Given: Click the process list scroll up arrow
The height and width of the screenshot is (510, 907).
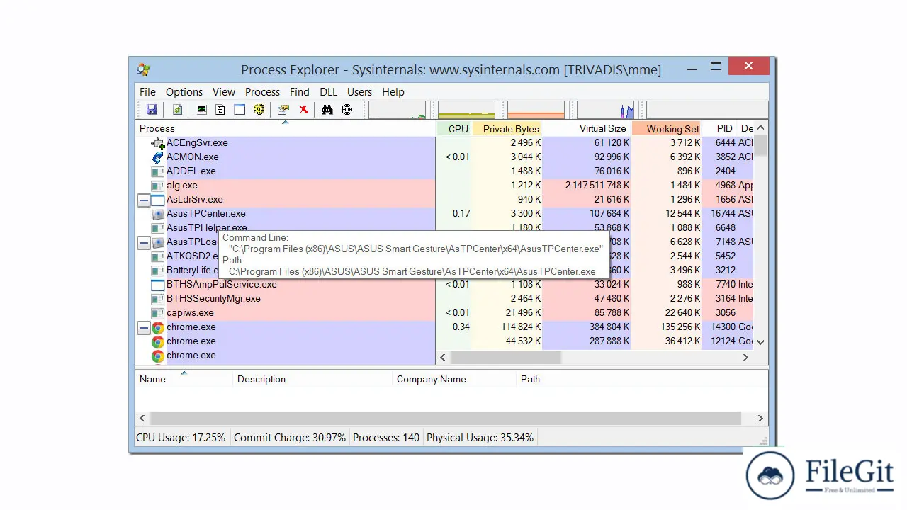Looking at the screenshot, I should pyautogui.click(x=761, y=128).
